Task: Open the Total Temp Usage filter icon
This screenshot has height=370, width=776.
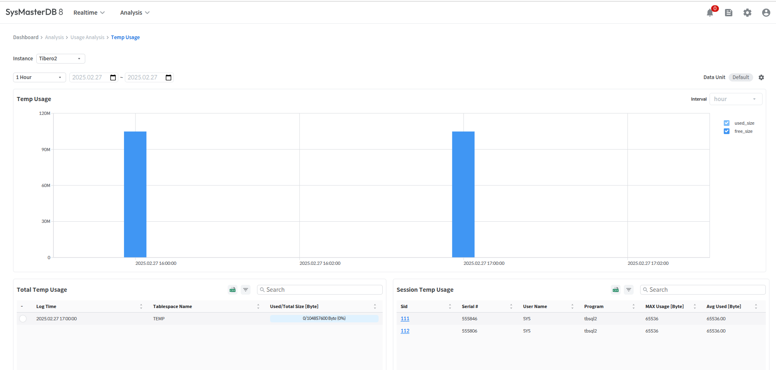Action: pos(246,290)
